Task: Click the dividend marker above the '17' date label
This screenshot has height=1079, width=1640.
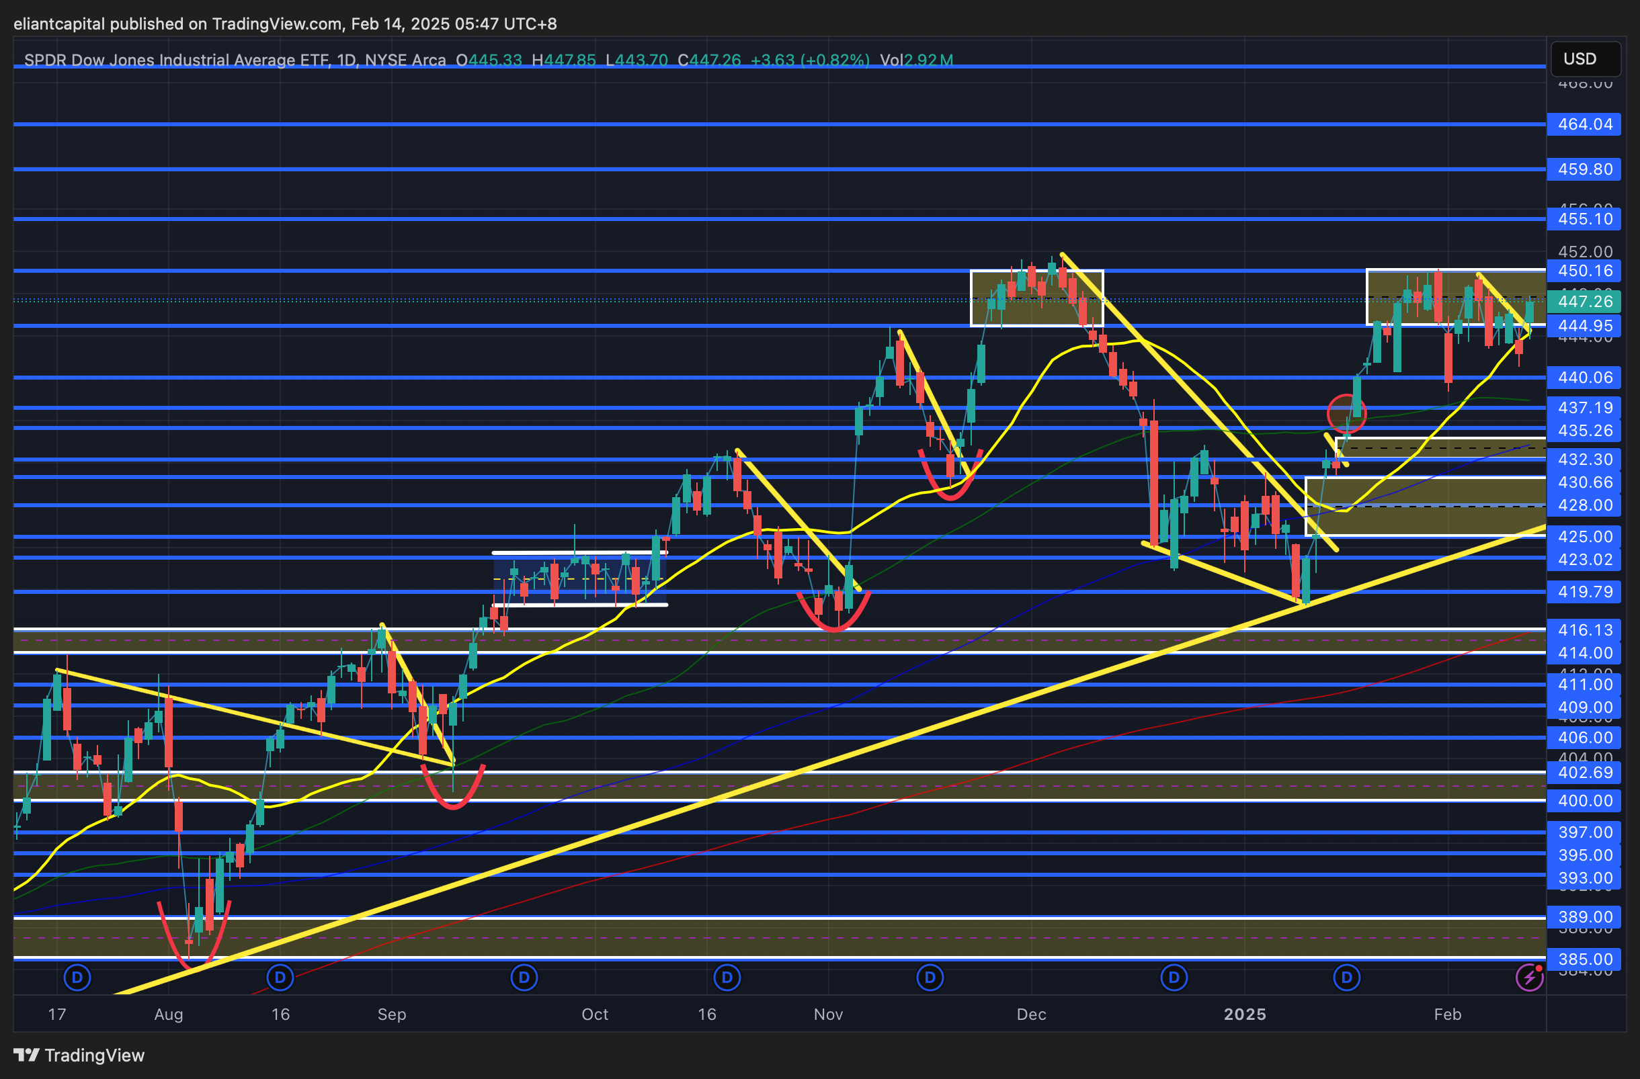Action: click(x=77, y=977)
